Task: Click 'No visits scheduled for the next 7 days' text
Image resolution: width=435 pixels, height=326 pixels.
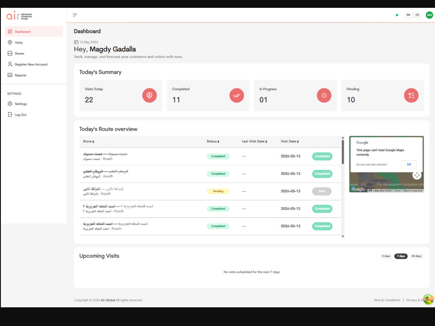Action: tap(251, 272)
